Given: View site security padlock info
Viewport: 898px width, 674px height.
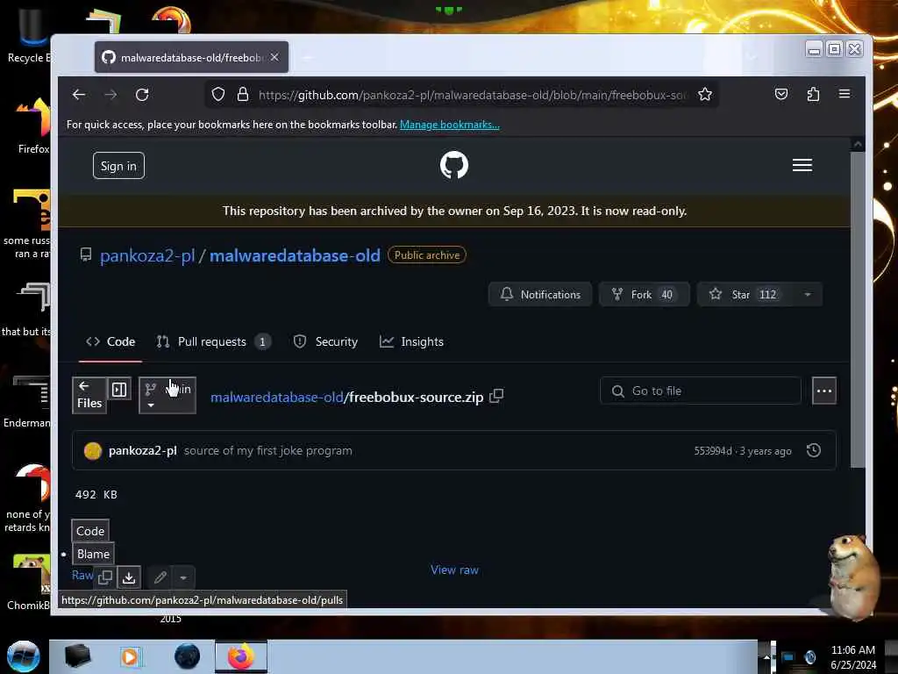Looking at the screenshot, I should pyautogui.click(x=243, y=95).
